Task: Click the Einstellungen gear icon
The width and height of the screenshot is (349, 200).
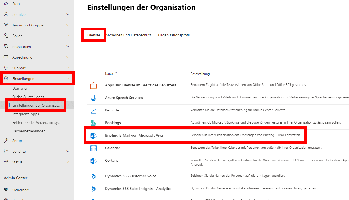Action: [x=6, y=79]
